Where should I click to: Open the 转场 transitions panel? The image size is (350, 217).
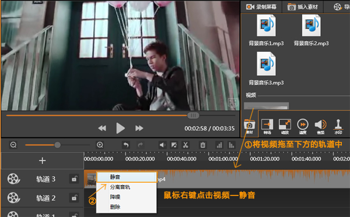267,127
